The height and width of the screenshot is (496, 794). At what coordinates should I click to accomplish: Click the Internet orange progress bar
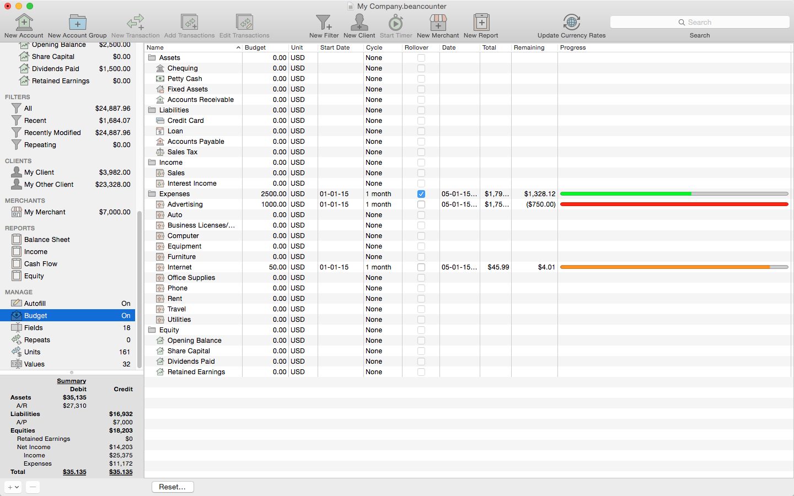coord(674,267)
